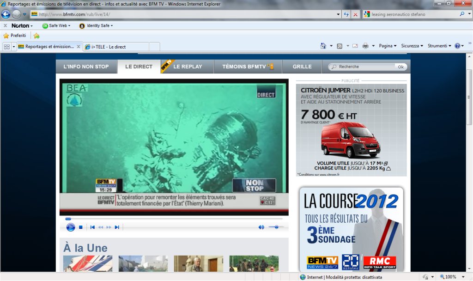
Task: Click the page refresh icon
Action: (346, 14)
